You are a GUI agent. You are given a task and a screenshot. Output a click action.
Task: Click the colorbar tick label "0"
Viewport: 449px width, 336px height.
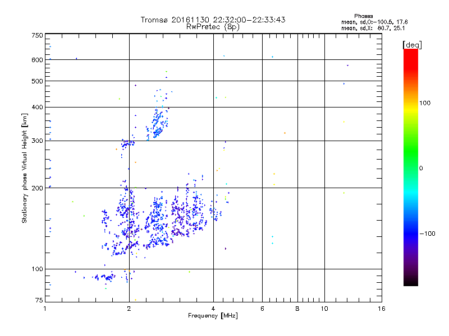click(421, 169)
